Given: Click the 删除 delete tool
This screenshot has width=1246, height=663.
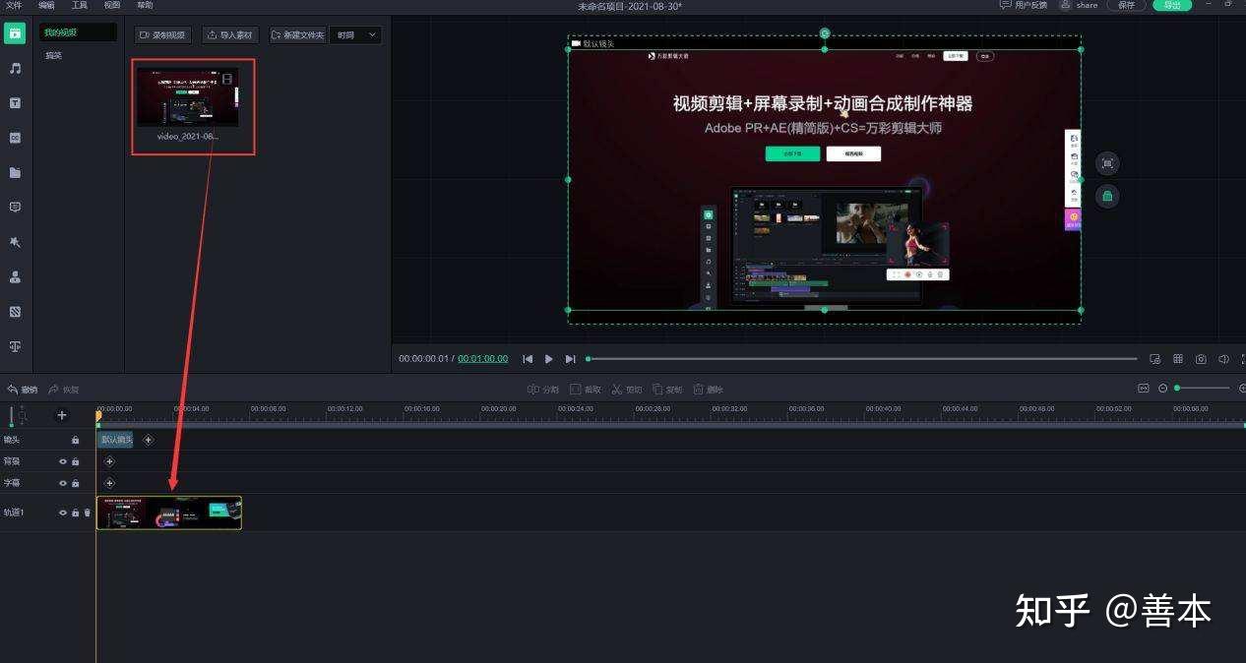Looking at the screenshot, I should 709,390.
